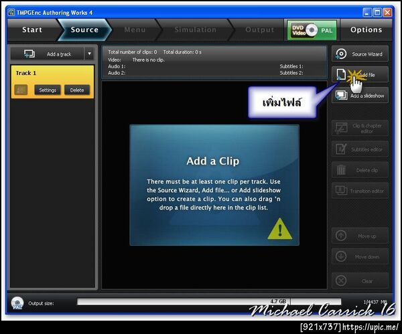This screenshot has height=334, width=402.
Task: Click the Move up button
Action: point(360,236)
